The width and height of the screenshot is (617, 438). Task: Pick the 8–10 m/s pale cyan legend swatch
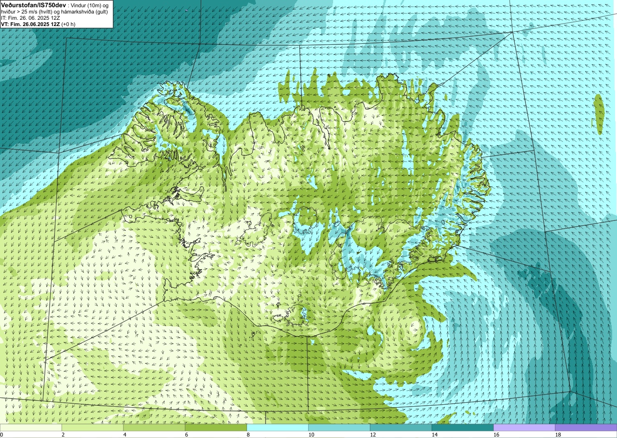[x=278, y=427]
